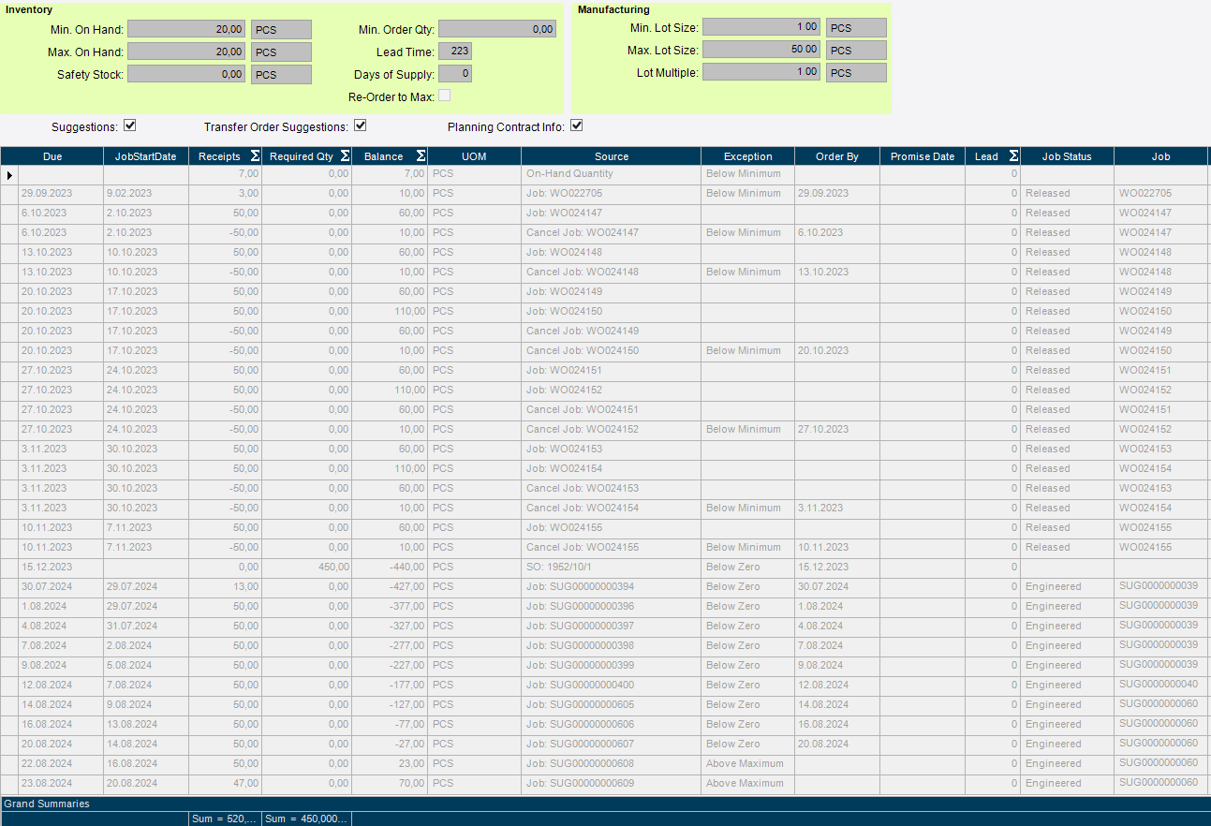
Task: Select the 'Job: SUG00000000605' cell
Action: click(x=612, y=705)
